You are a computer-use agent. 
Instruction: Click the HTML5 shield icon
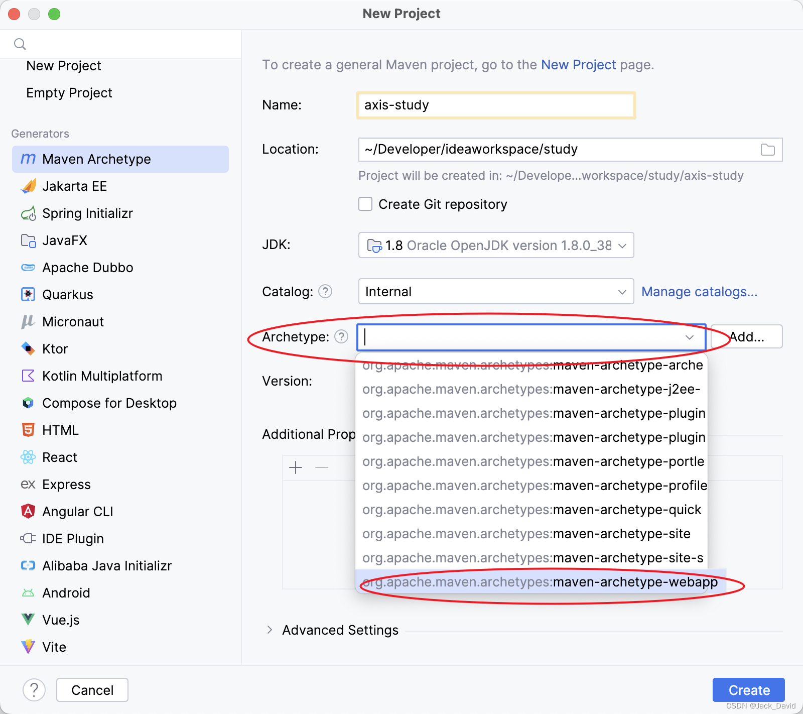[28, 430]
